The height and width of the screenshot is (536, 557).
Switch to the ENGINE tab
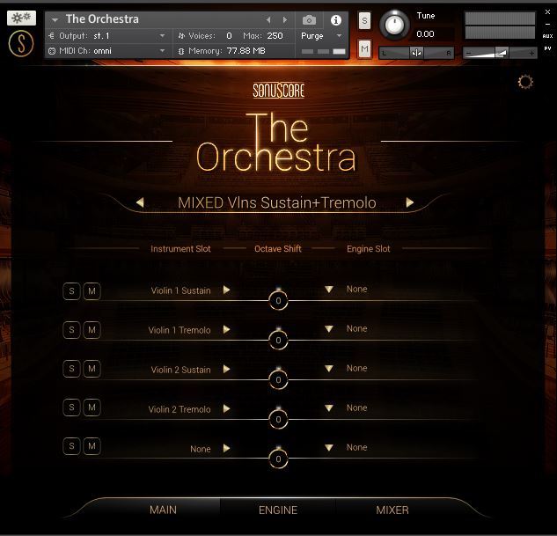[x=278, y=510]
